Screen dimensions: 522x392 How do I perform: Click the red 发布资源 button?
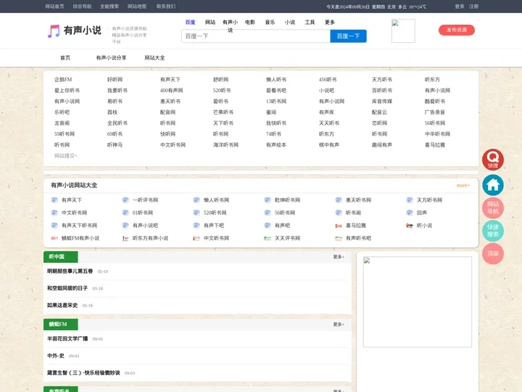point(457,30)
